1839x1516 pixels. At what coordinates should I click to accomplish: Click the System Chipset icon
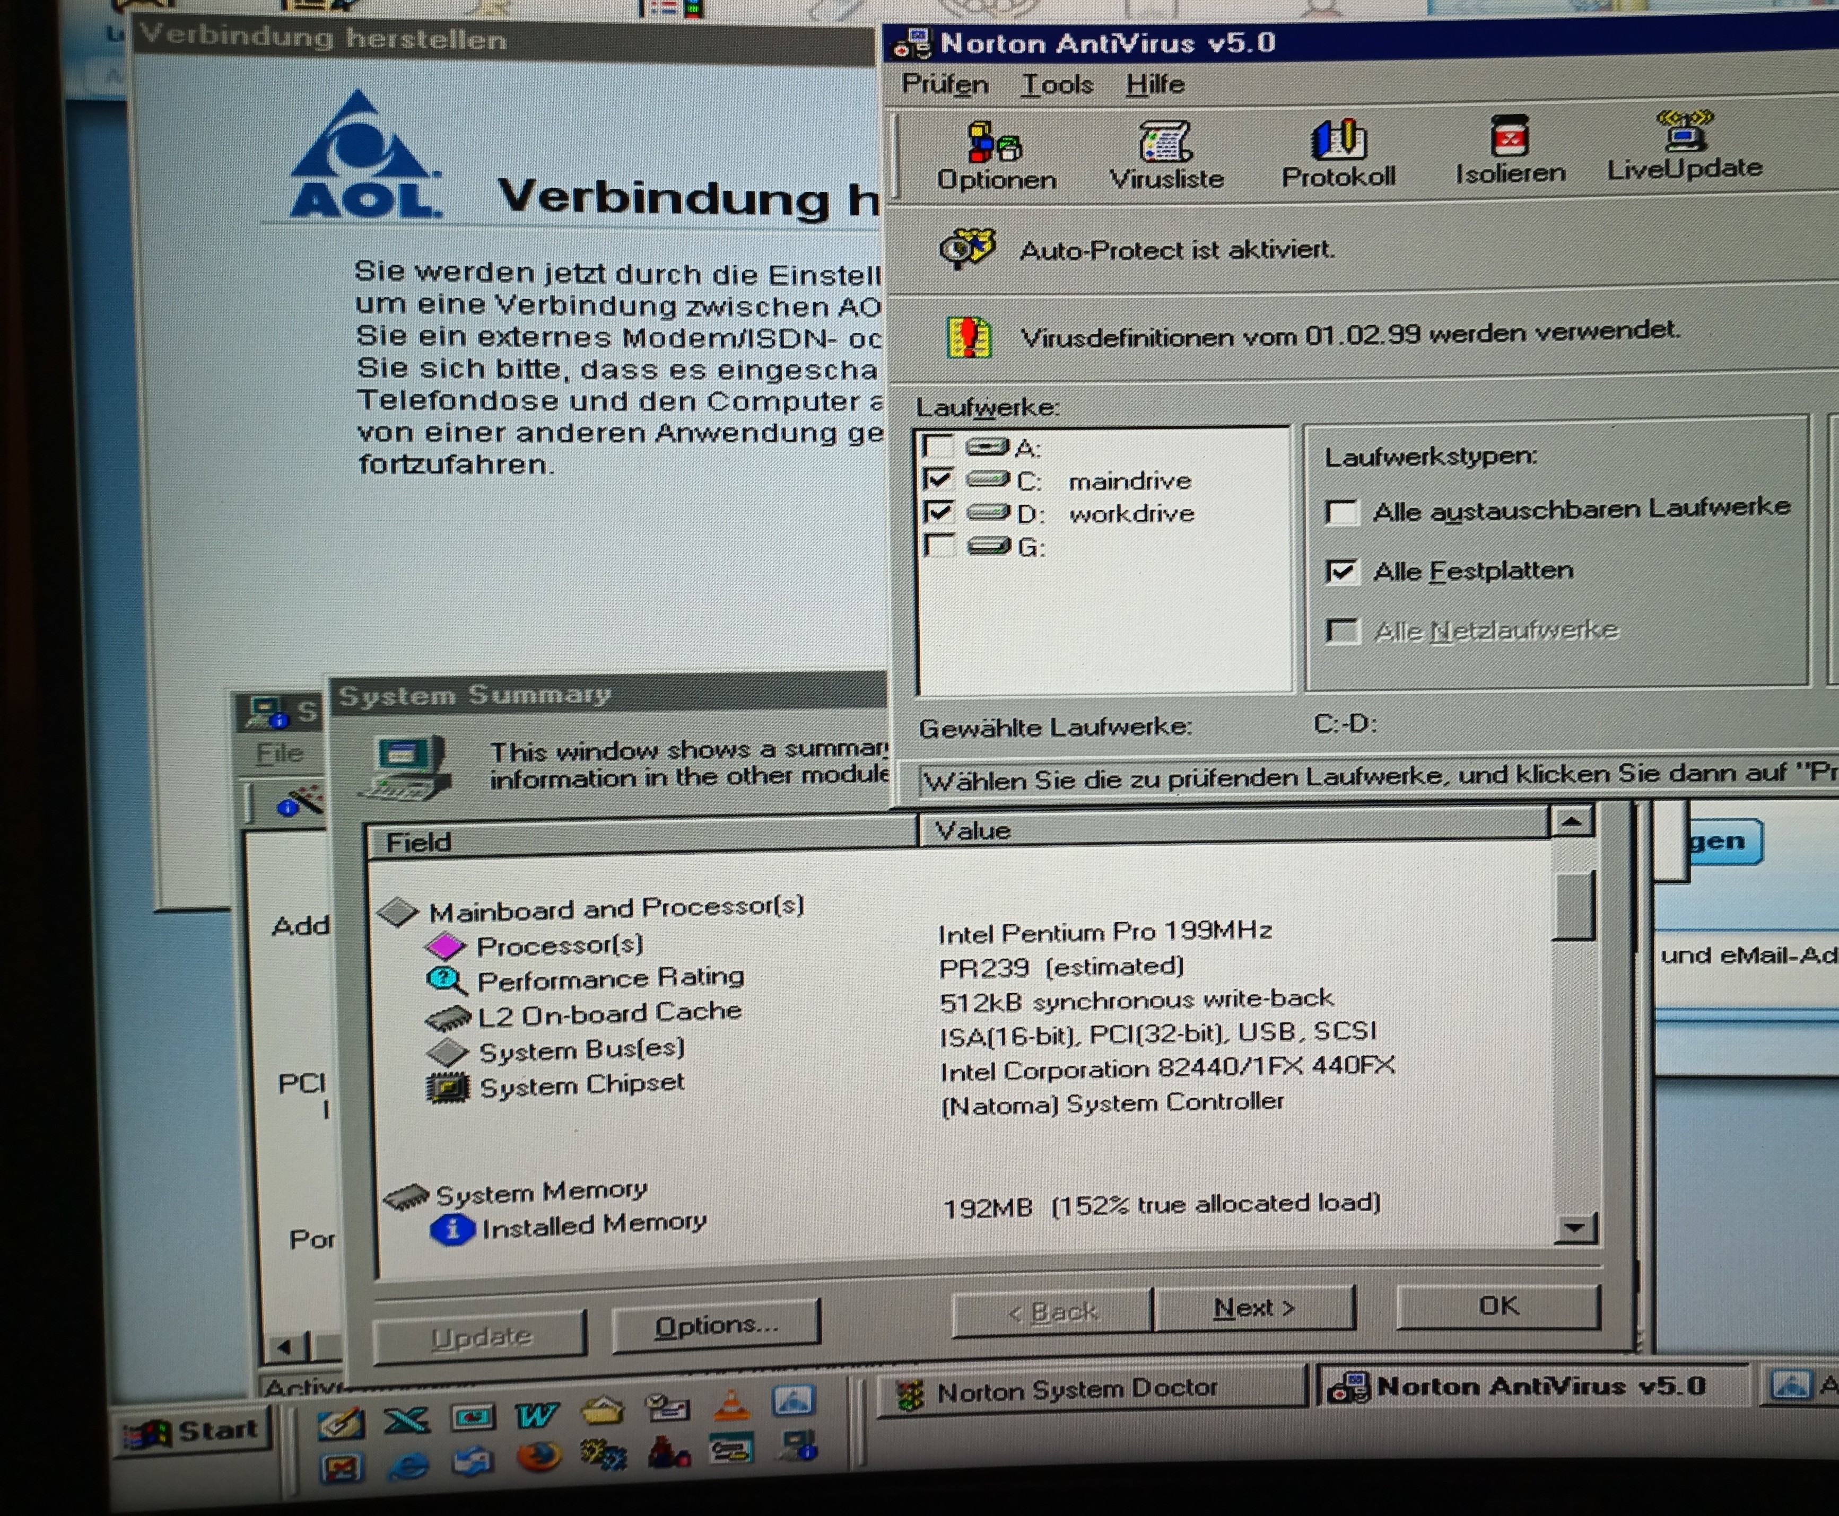click(x=447, y=1088)
